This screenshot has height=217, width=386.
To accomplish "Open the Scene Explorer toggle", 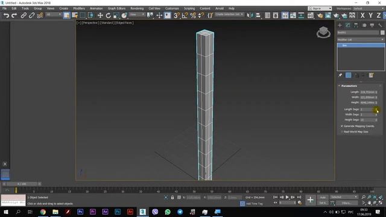I will pos(268,16).
